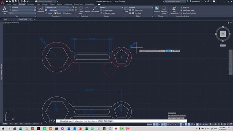Expand the Dimensions panel

click(x=56, y=16)
